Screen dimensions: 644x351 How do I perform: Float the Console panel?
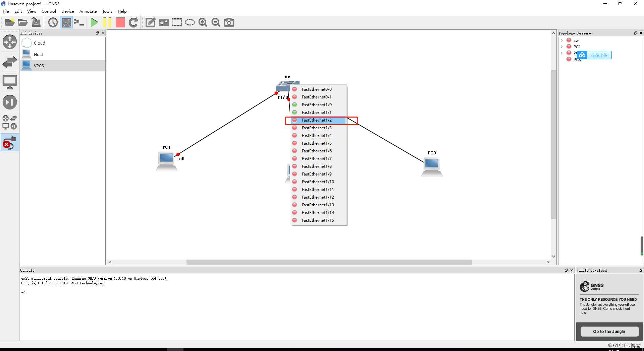pos(566,270)
